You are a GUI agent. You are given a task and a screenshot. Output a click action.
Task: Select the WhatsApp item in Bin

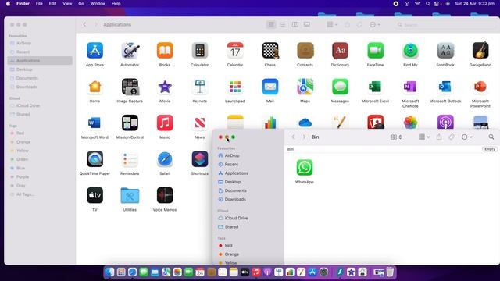point(305,168)
